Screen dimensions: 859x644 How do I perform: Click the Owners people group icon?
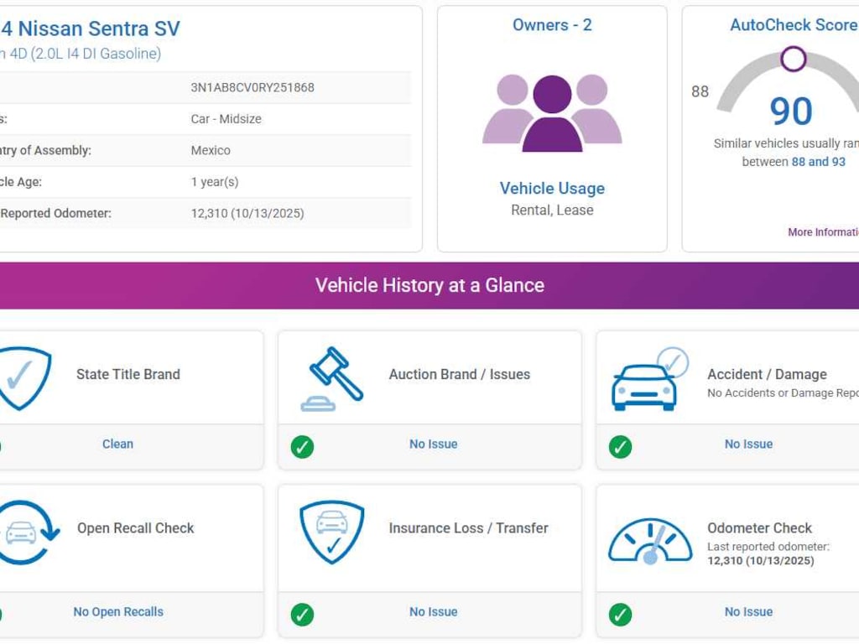(552, 112)
